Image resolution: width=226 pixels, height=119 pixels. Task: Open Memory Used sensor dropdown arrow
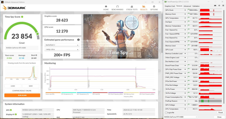click(x=185, y=46)
